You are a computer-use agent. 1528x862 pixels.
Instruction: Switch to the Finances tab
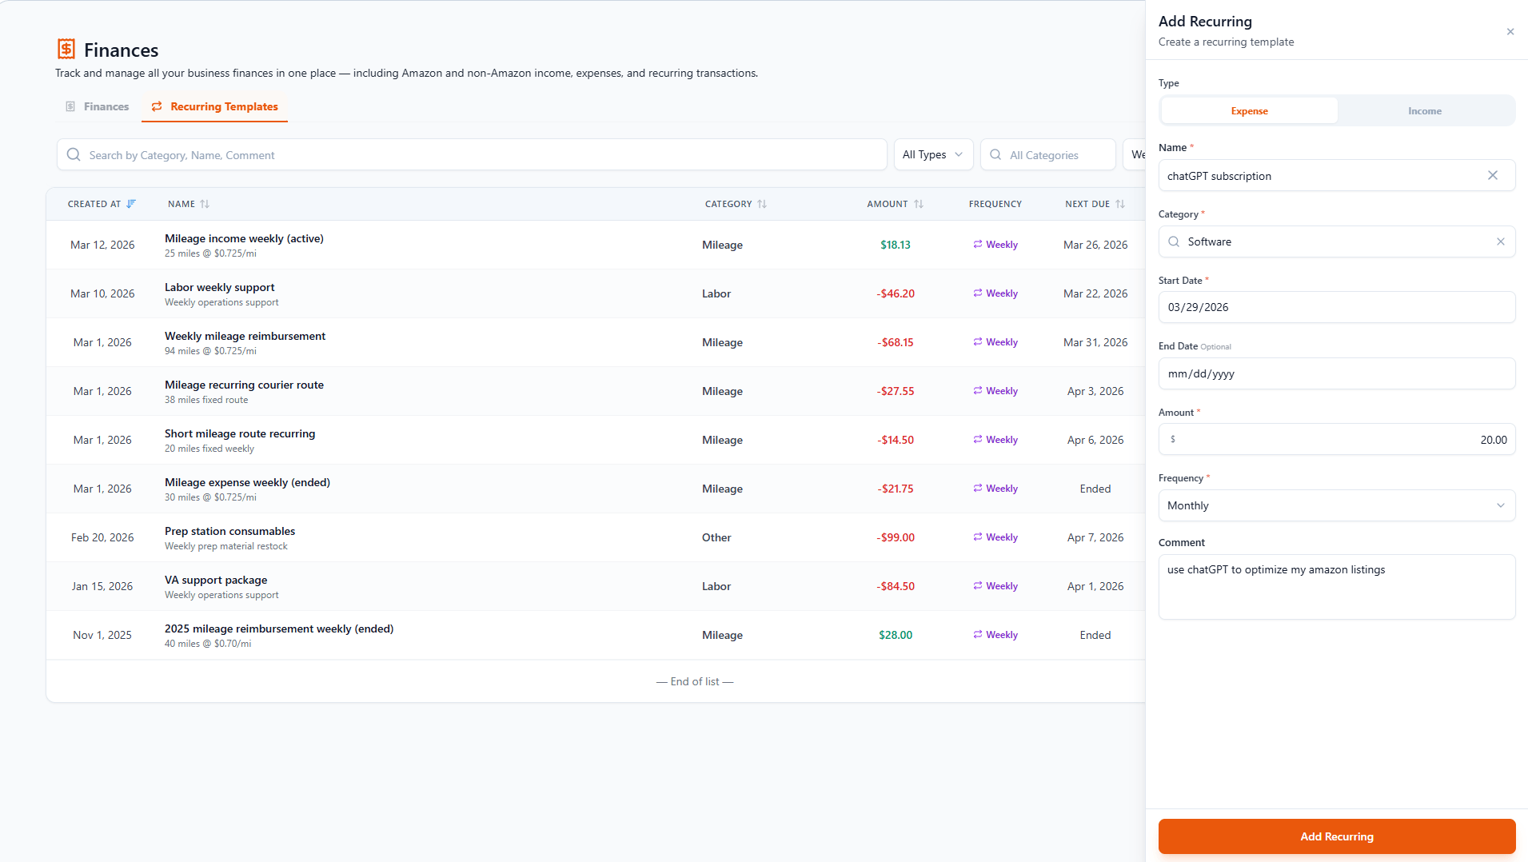97,107
